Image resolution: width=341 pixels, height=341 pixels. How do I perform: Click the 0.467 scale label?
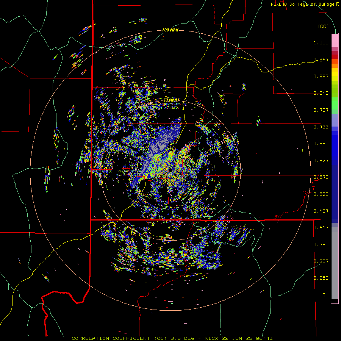[x=321, y=211]
